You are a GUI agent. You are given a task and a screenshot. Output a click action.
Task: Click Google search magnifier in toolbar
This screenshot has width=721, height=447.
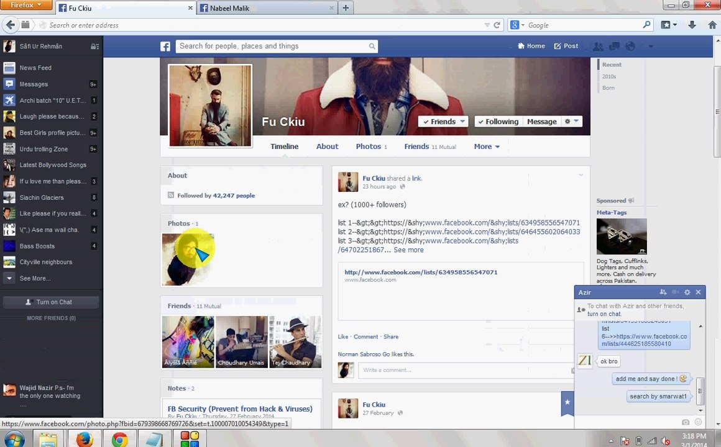(646, 25)
